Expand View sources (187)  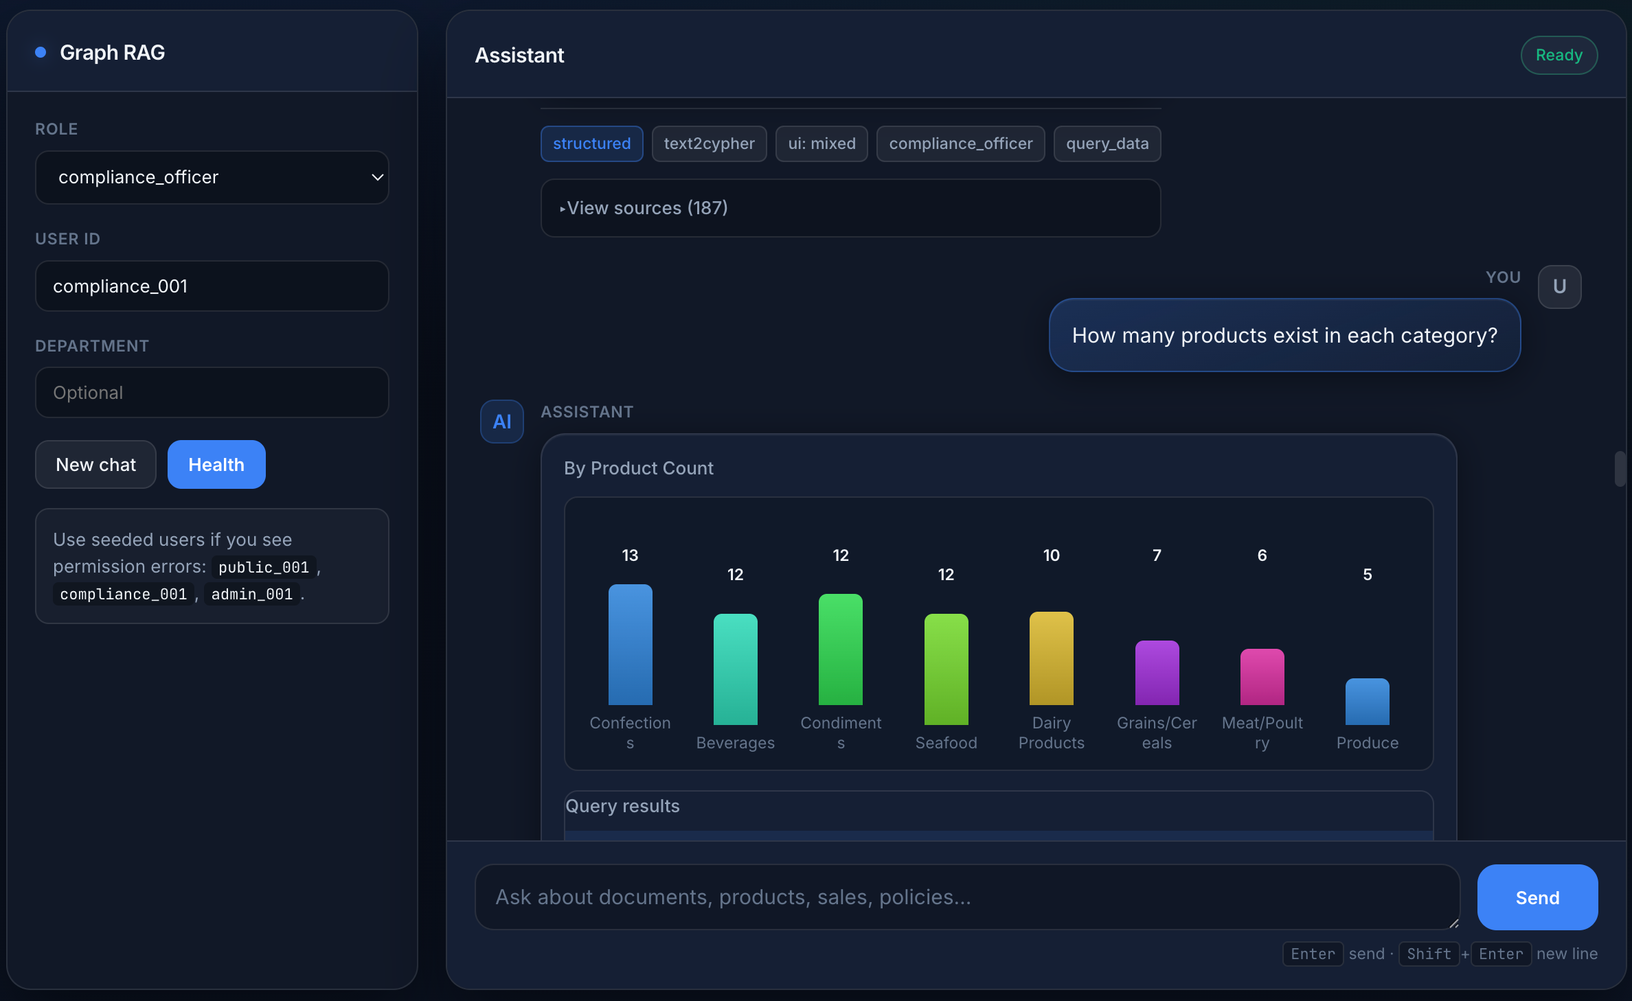[x=850, y=208]
